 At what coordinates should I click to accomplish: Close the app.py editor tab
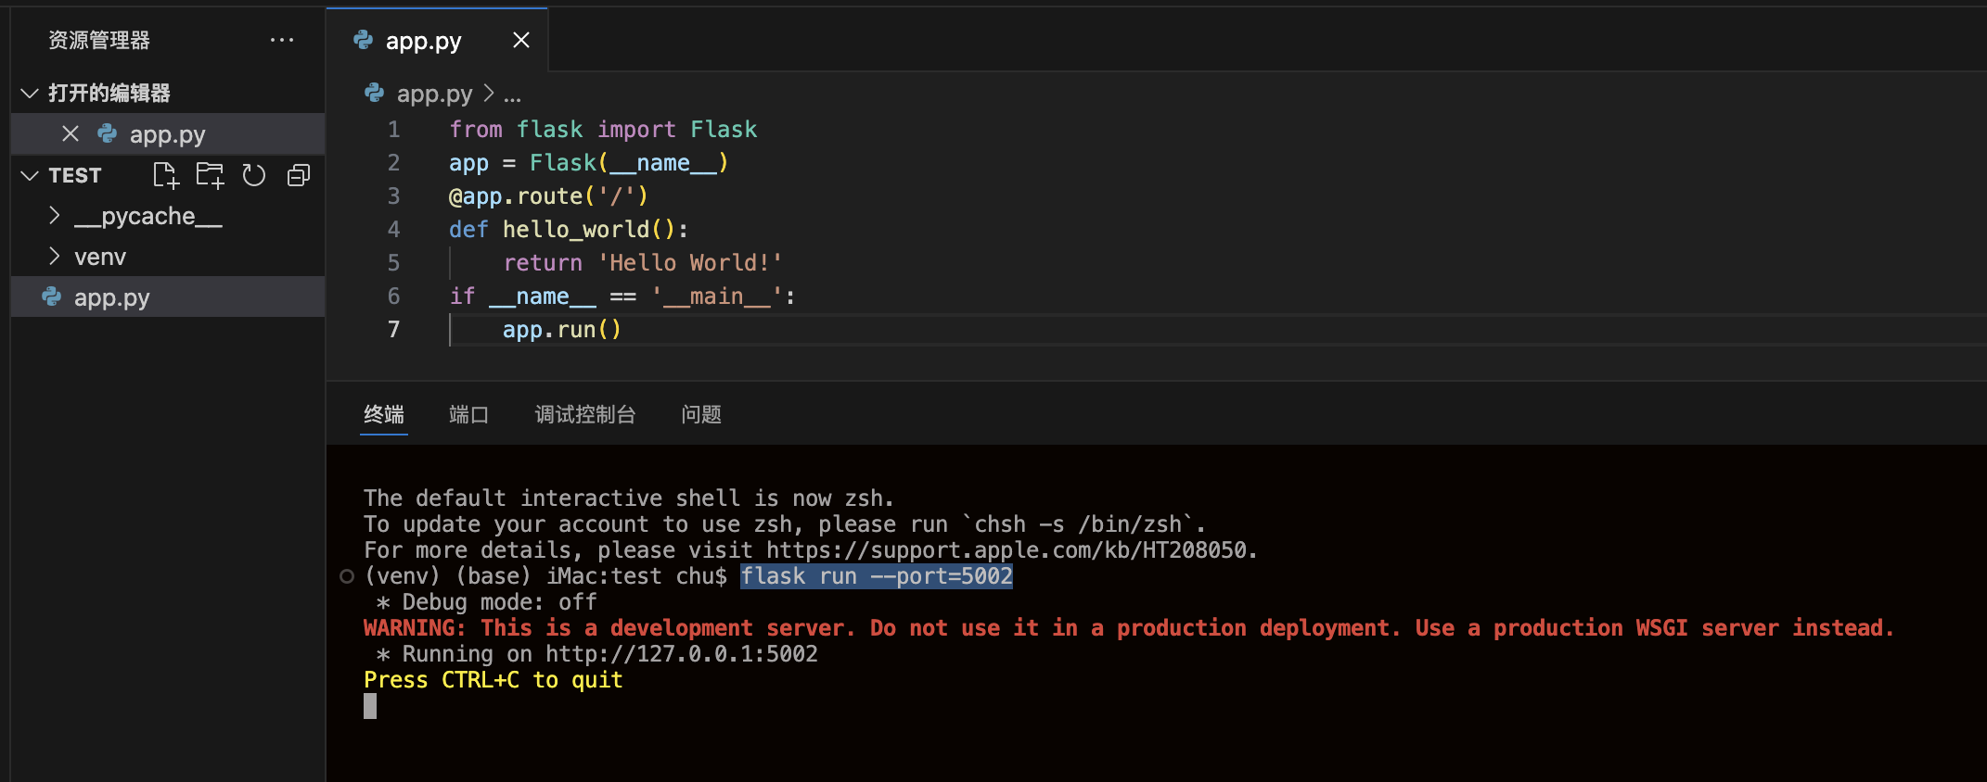coord(520,40)
